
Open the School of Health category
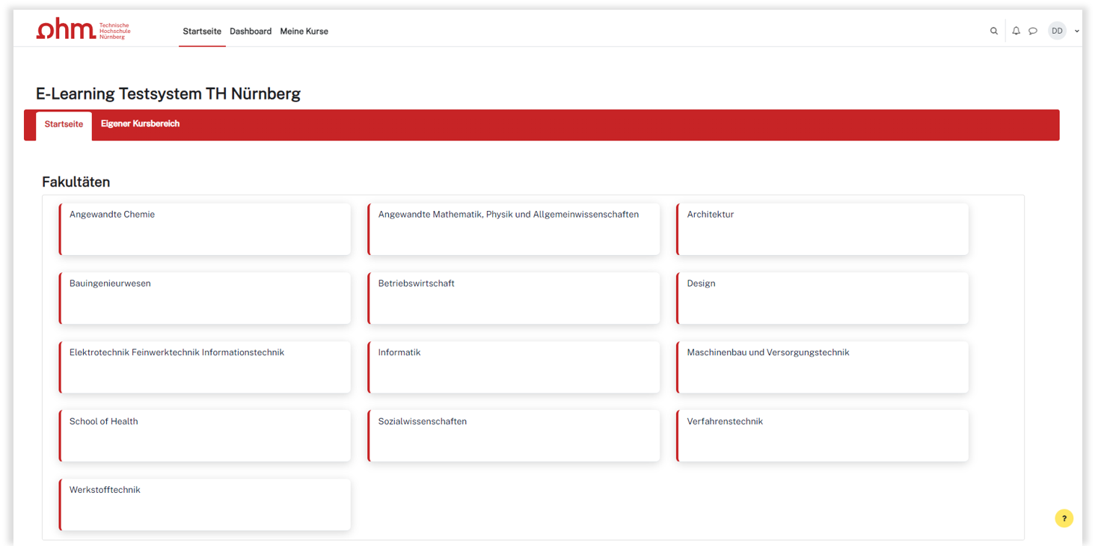pyautogui.click(x=205, y=435)
